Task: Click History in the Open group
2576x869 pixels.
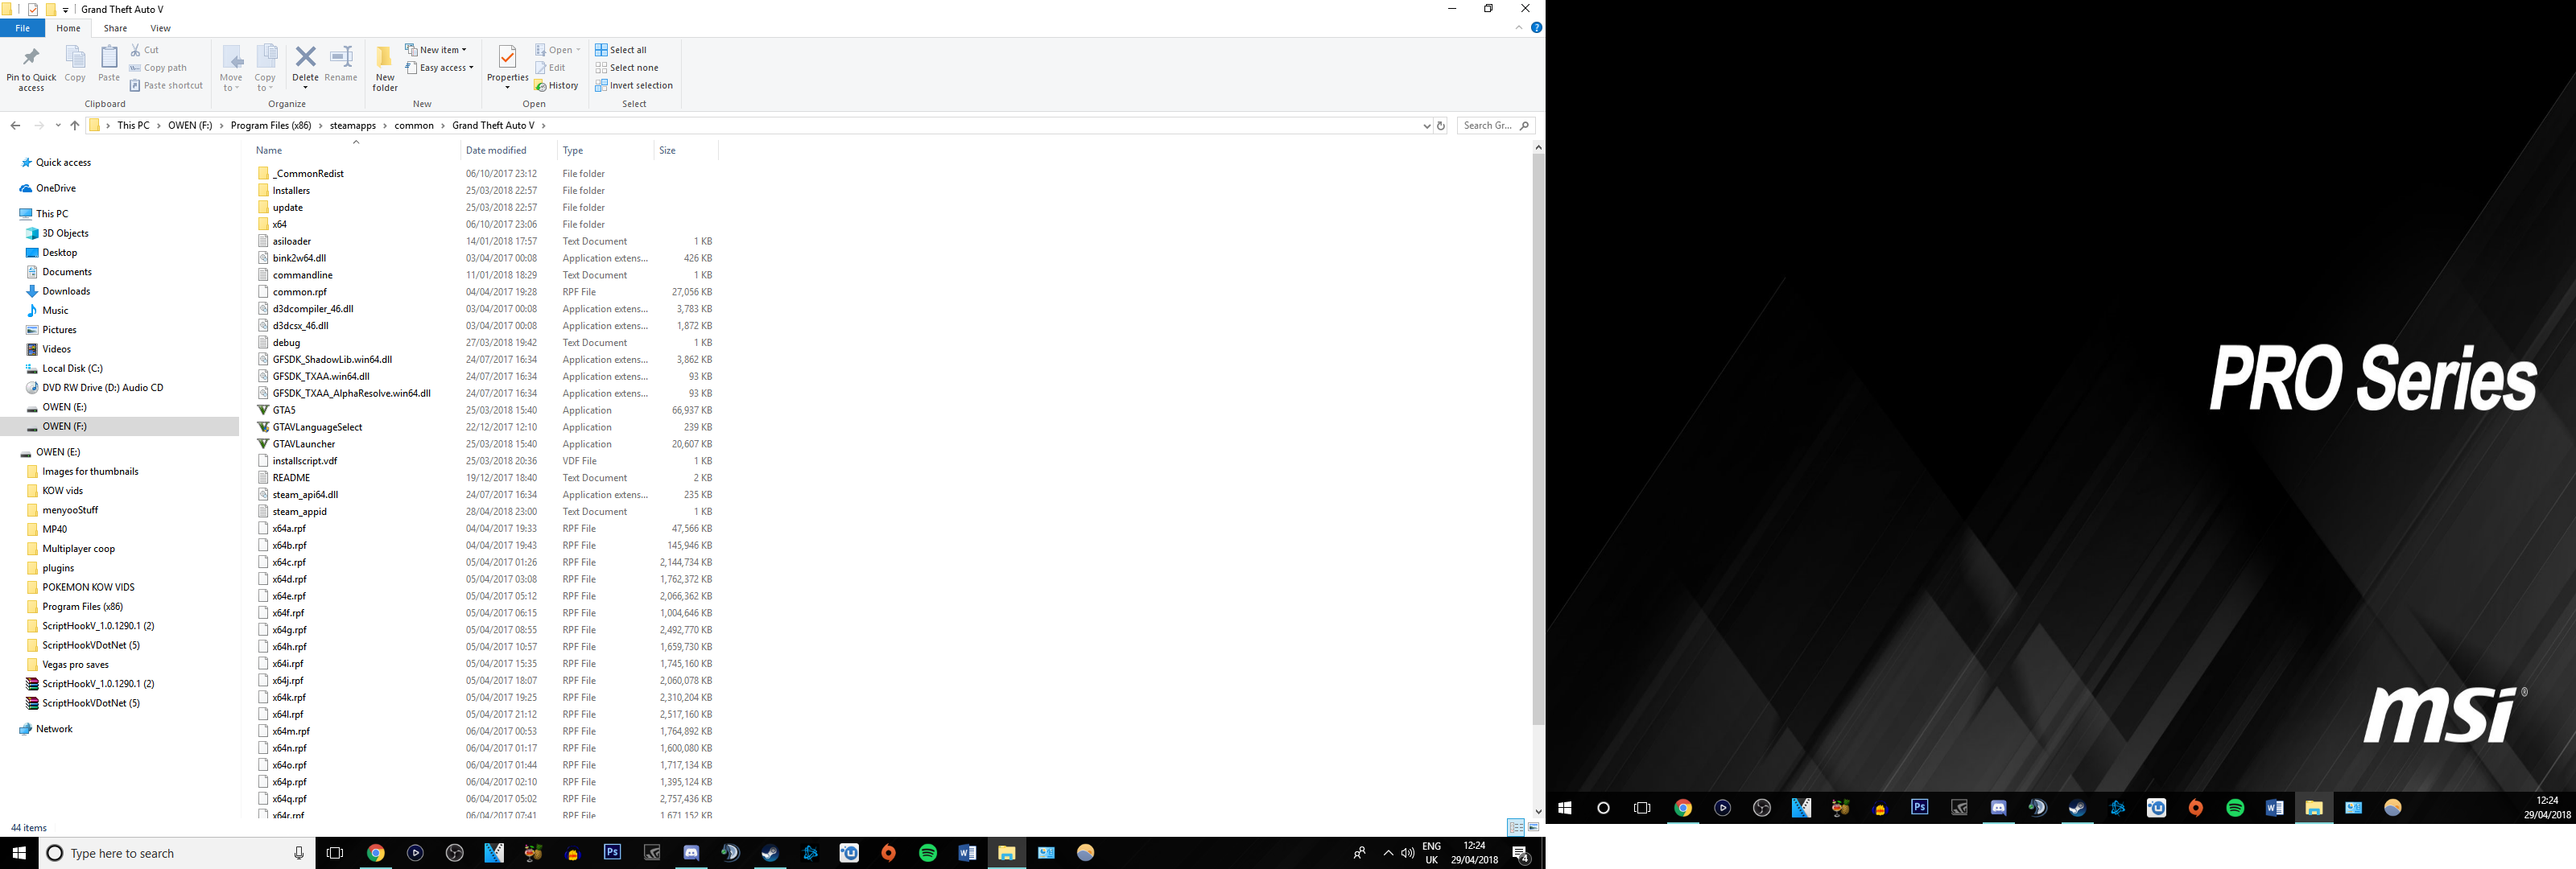Action: (556, 86)
